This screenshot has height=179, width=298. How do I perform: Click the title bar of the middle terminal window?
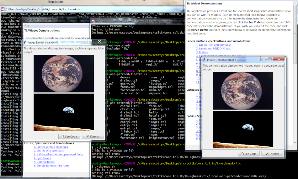point(137,21)
